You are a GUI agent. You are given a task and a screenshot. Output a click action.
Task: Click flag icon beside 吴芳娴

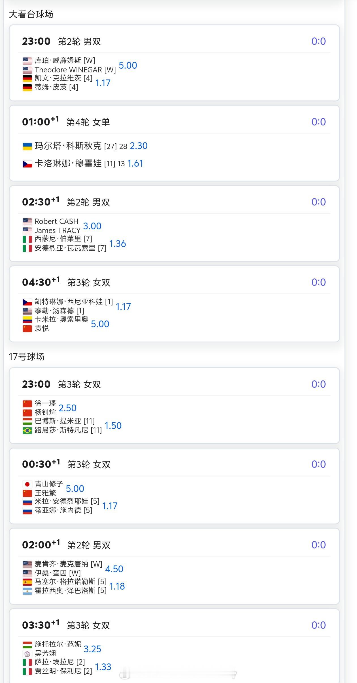click(x=27, y=654)
